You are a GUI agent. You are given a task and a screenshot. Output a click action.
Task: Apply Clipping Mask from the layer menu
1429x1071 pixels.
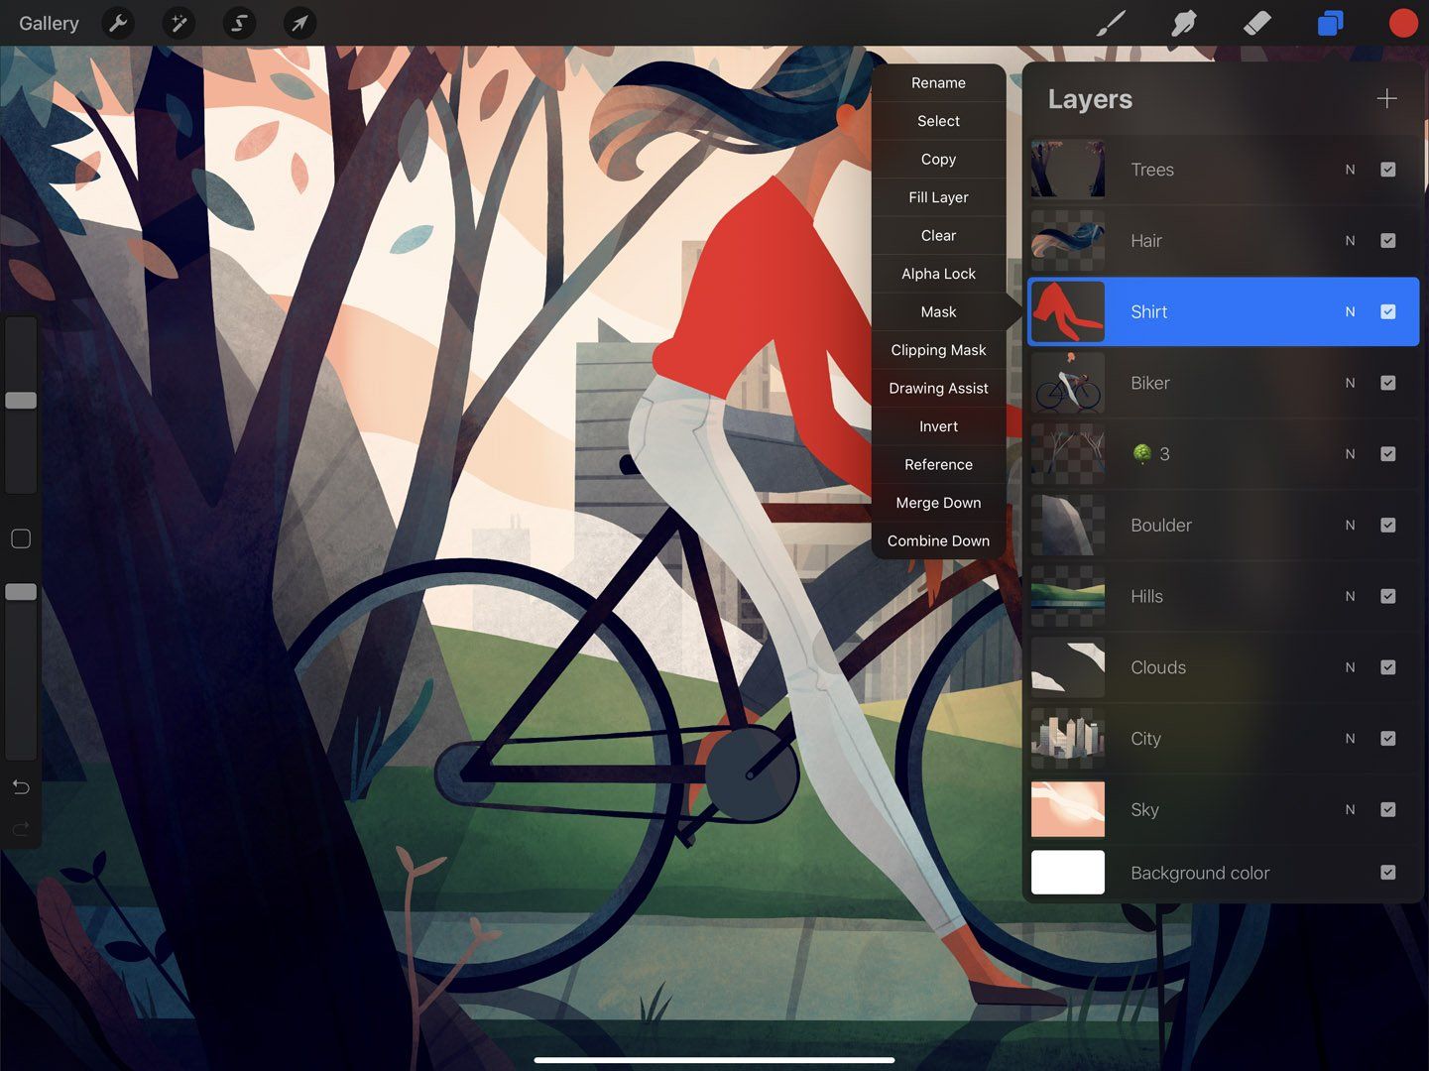(938, 350)
